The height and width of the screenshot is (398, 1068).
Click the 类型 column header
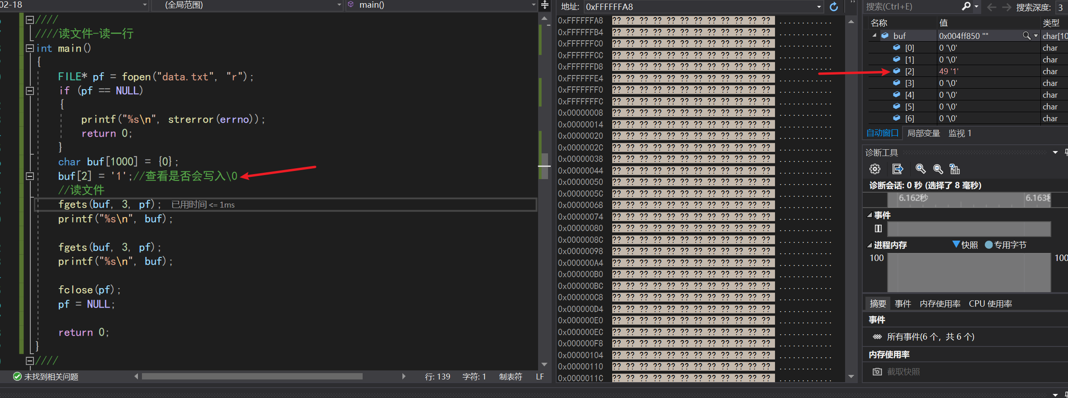click(1051, 23)
